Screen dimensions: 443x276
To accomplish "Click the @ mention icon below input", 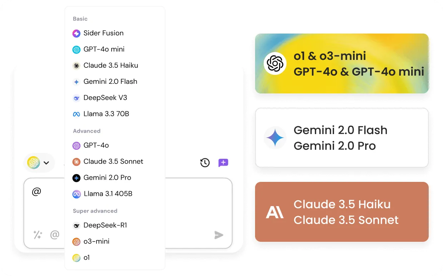I will pyautogui.click(x=55, y=235).
